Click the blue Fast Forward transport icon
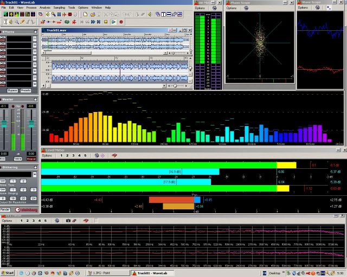The image size is (347, 277). coord(93,22)
